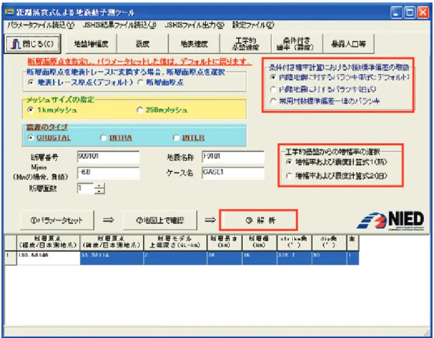Image resolution: width=434 pixels, height=338 pixels.
Task: Click the 断層面数 number field
Action: click(x=85, y=189)
